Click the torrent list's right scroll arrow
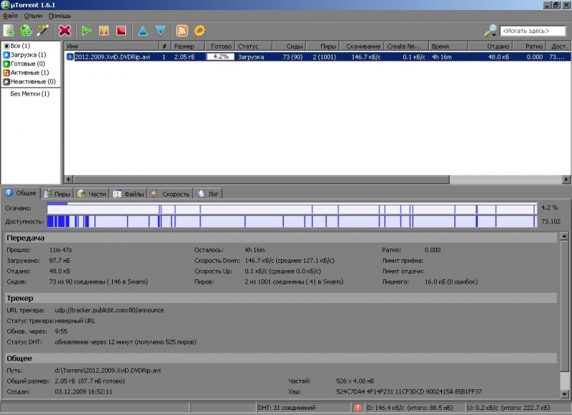572x415 pixels. pos(566,179)
